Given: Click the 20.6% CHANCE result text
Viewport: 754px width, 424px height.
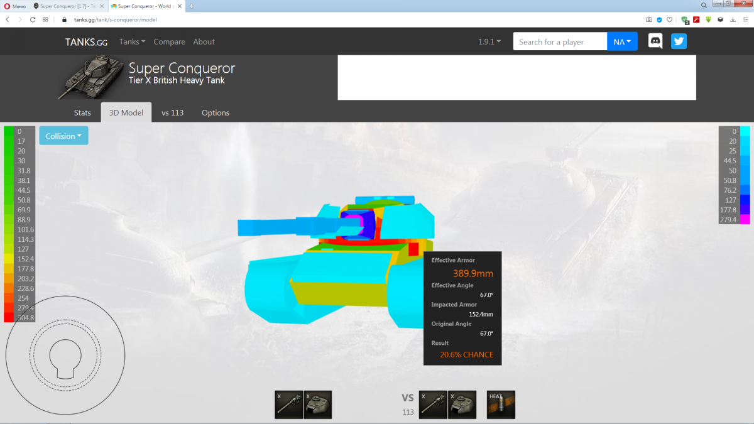Looking at the screenshot, I should [x=466, y=354].
